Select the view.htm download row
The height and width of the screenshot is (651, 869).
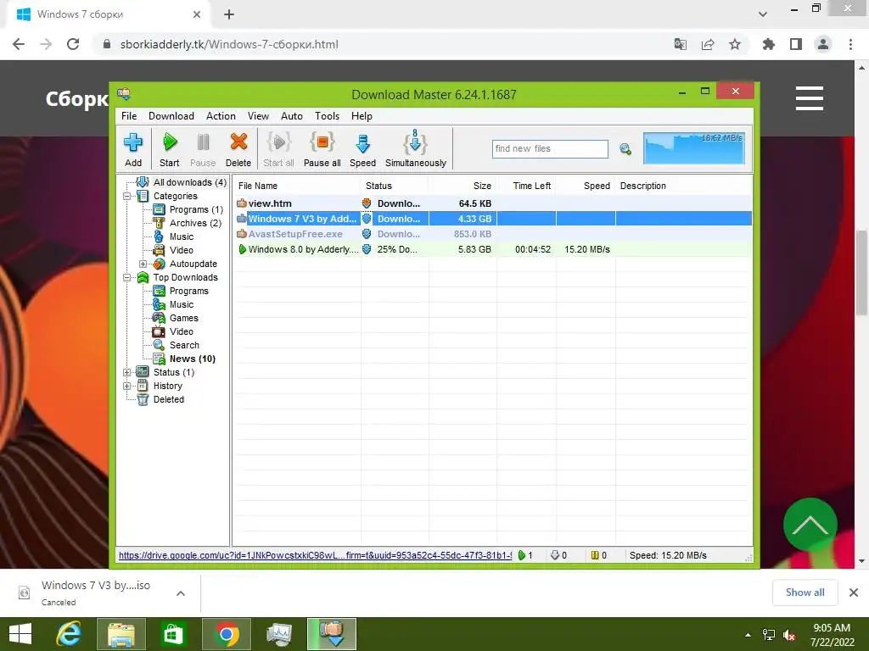[x=493, y=203]
